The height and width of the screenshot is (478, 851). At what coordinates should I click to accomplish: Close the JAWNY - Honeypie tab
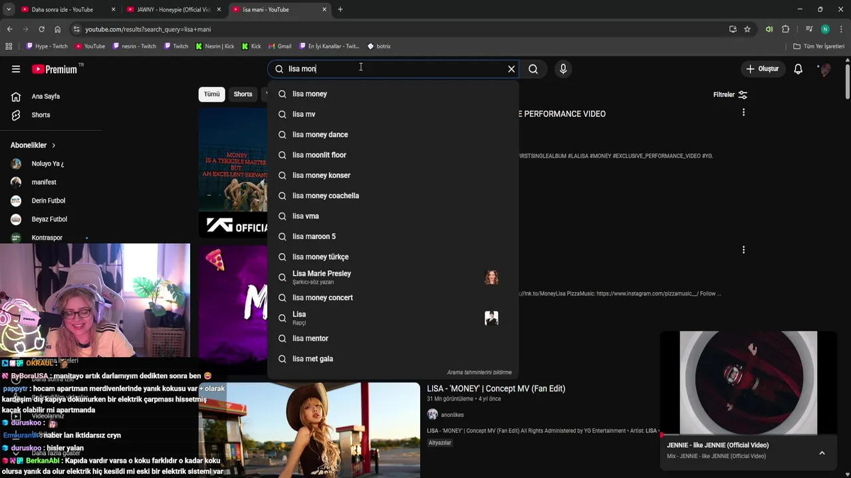pyautogui.click(x=219, y=9)
